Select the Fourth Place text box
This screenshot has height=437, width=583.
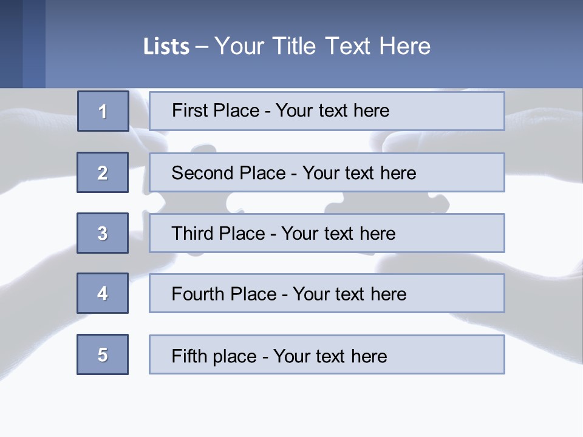(327, 293)
